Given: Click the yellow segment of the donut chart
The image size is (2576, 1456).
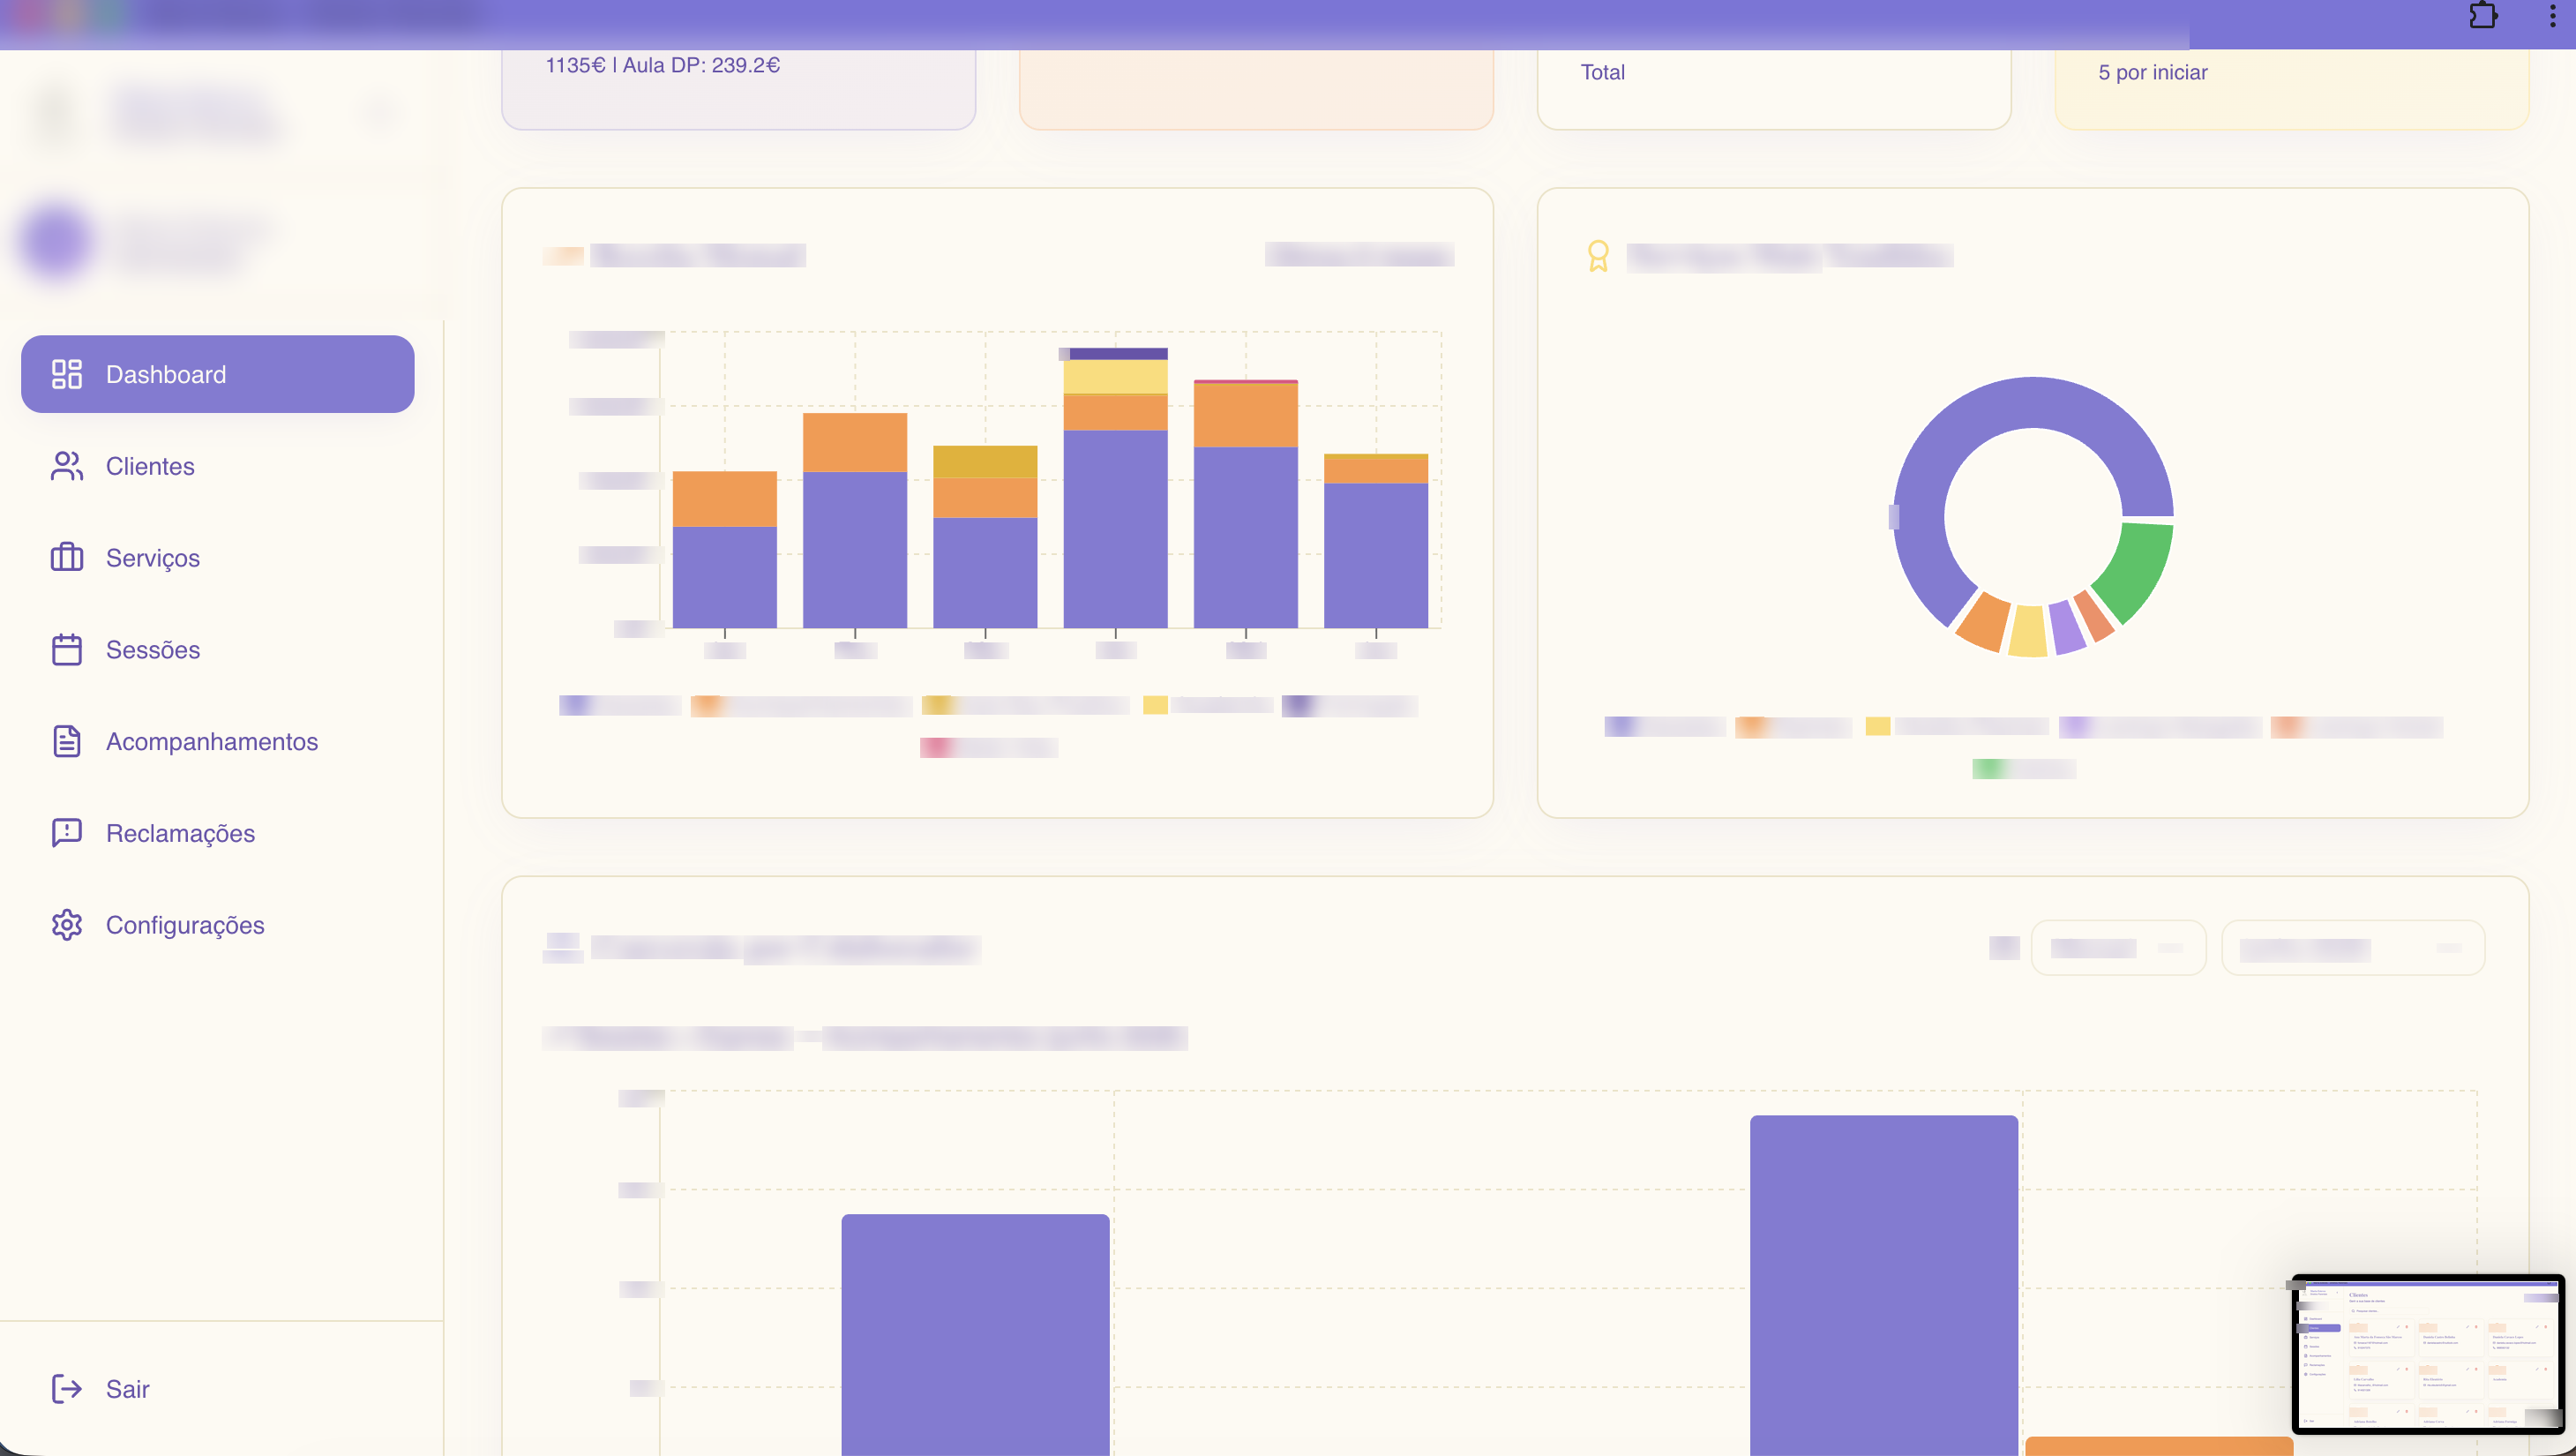Looking at the screenshot, I should point(2029,631).
